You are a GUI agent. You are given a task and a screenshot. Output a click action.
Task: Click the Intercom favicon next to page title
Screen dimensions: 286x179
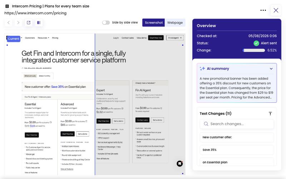point(7,6)
